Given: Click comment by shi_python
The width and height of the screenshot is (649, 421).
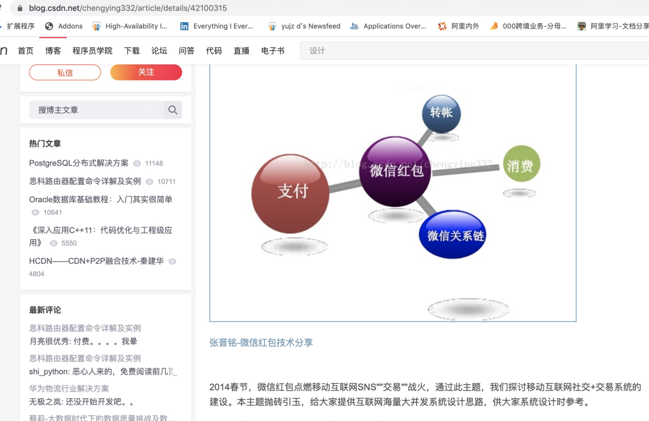Looking at the screenshot, I should click(x=103, y=371).
